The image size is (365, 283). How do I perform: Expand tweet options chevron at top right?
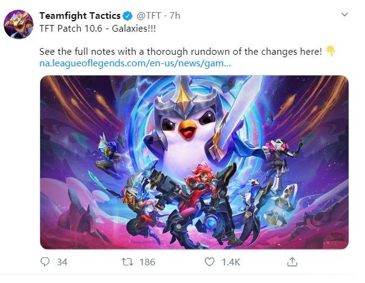tap(344, 15)
